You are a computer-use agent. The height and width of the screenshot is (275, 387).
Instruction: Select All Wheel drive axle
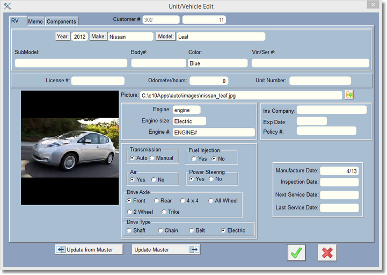[x=210, y=201]
